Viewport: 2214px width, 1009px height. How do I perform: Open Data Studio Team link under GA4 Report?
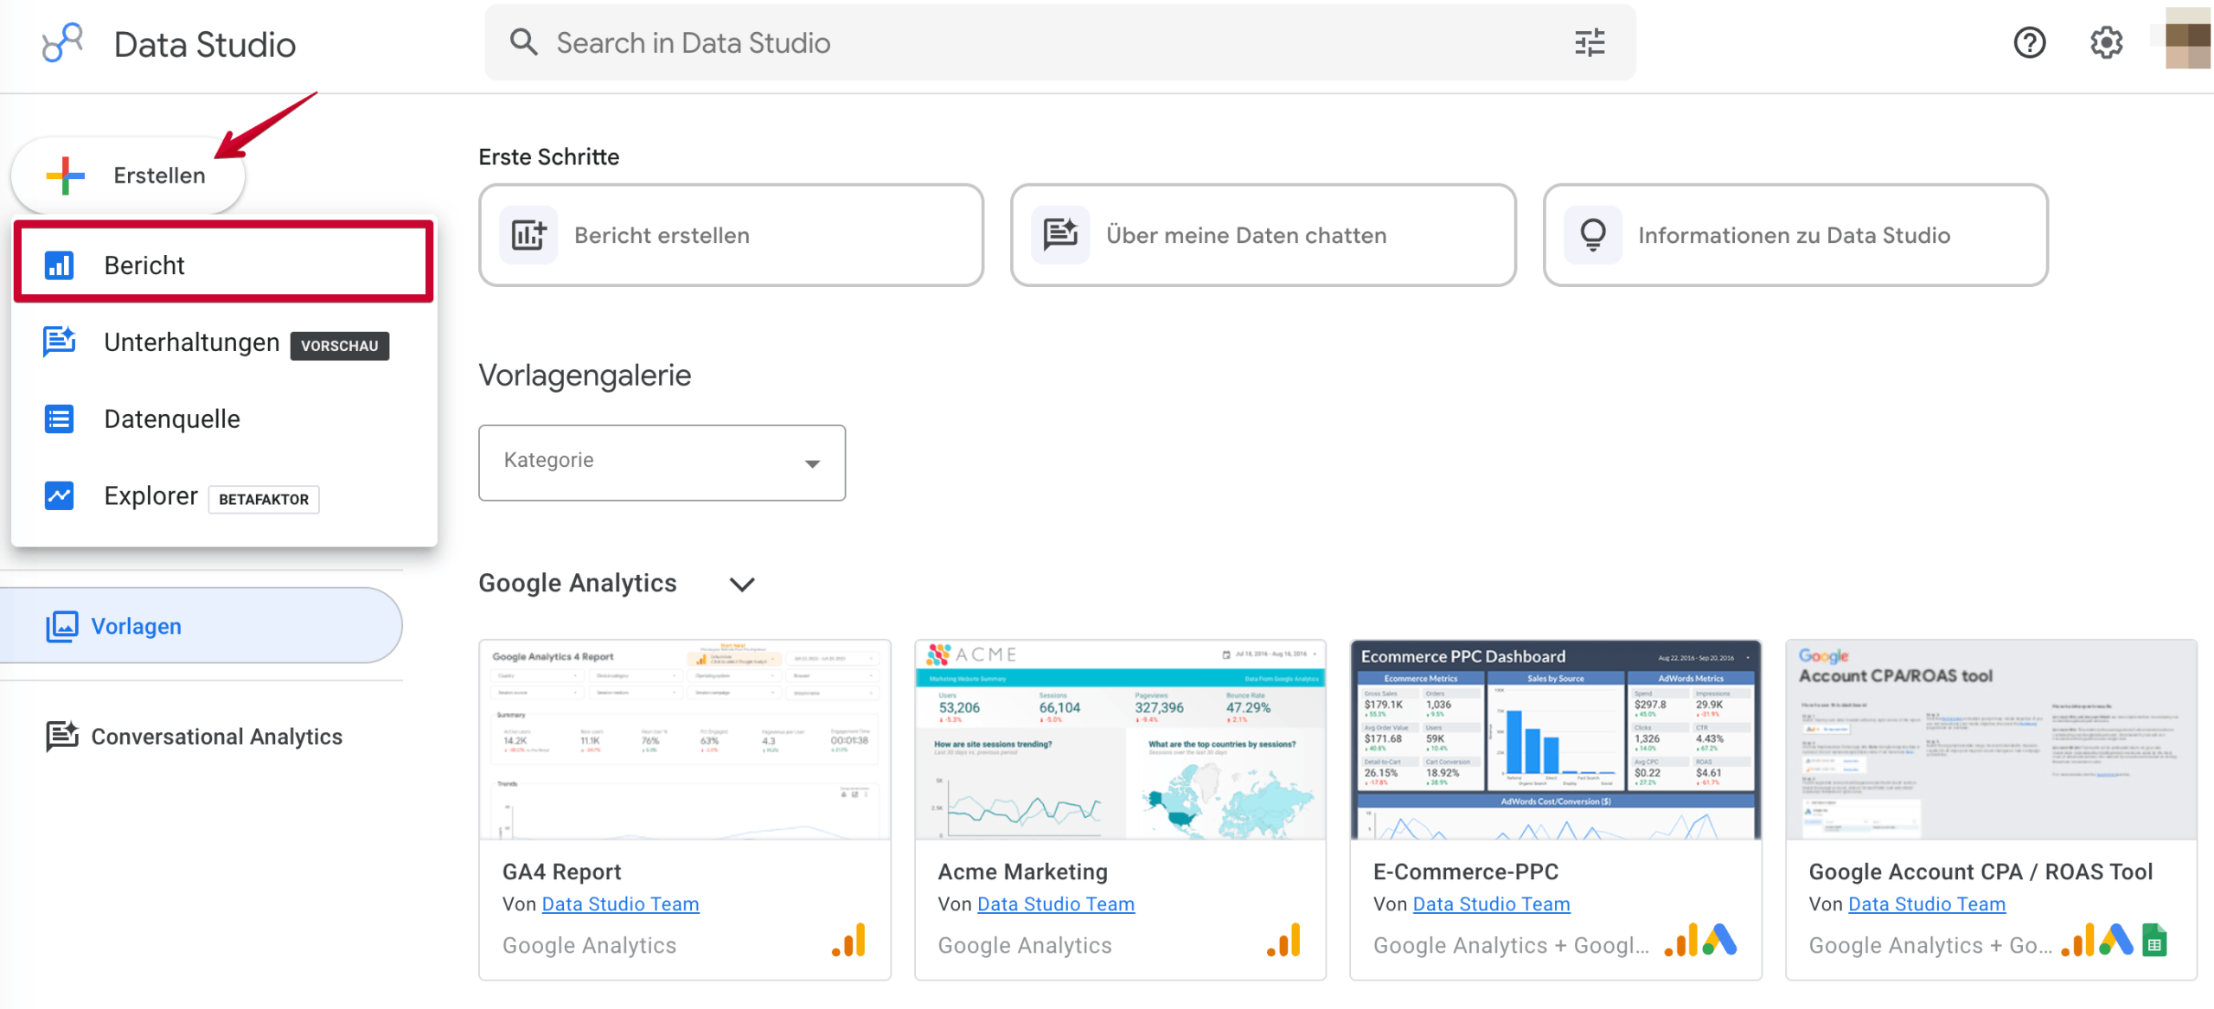pos(620,904)
